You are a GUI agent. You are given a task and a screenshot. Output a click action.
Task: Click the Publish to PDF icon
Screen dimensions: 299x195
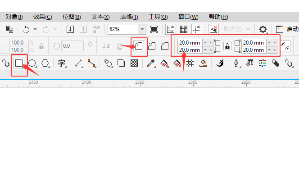pos(96,29)
